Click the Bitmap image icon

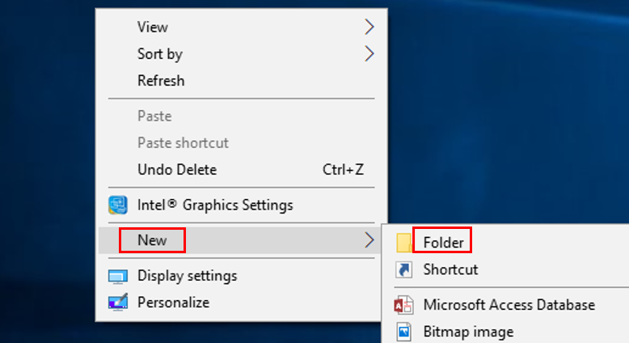(404, 332)
